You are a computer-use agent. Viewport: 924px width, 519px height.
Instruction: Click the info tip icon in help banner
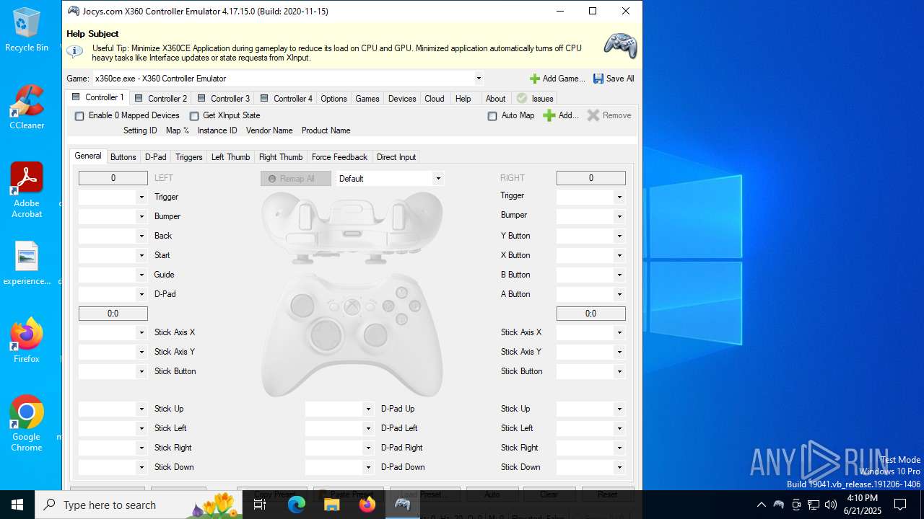[74, 51]
